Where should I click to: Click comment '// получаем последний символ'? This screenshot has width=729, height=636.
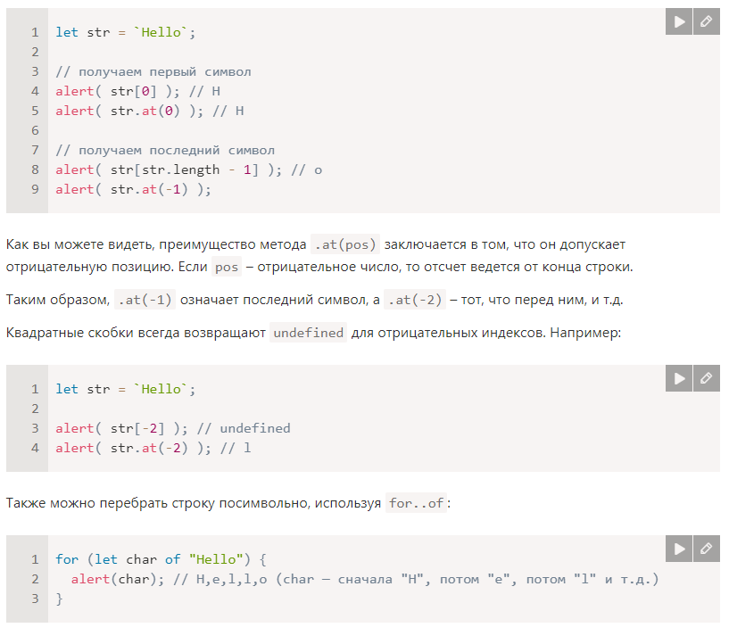click(165, 151)
